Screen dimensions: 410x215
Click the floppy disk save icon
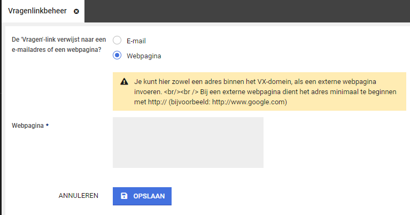tap(124, 196)
